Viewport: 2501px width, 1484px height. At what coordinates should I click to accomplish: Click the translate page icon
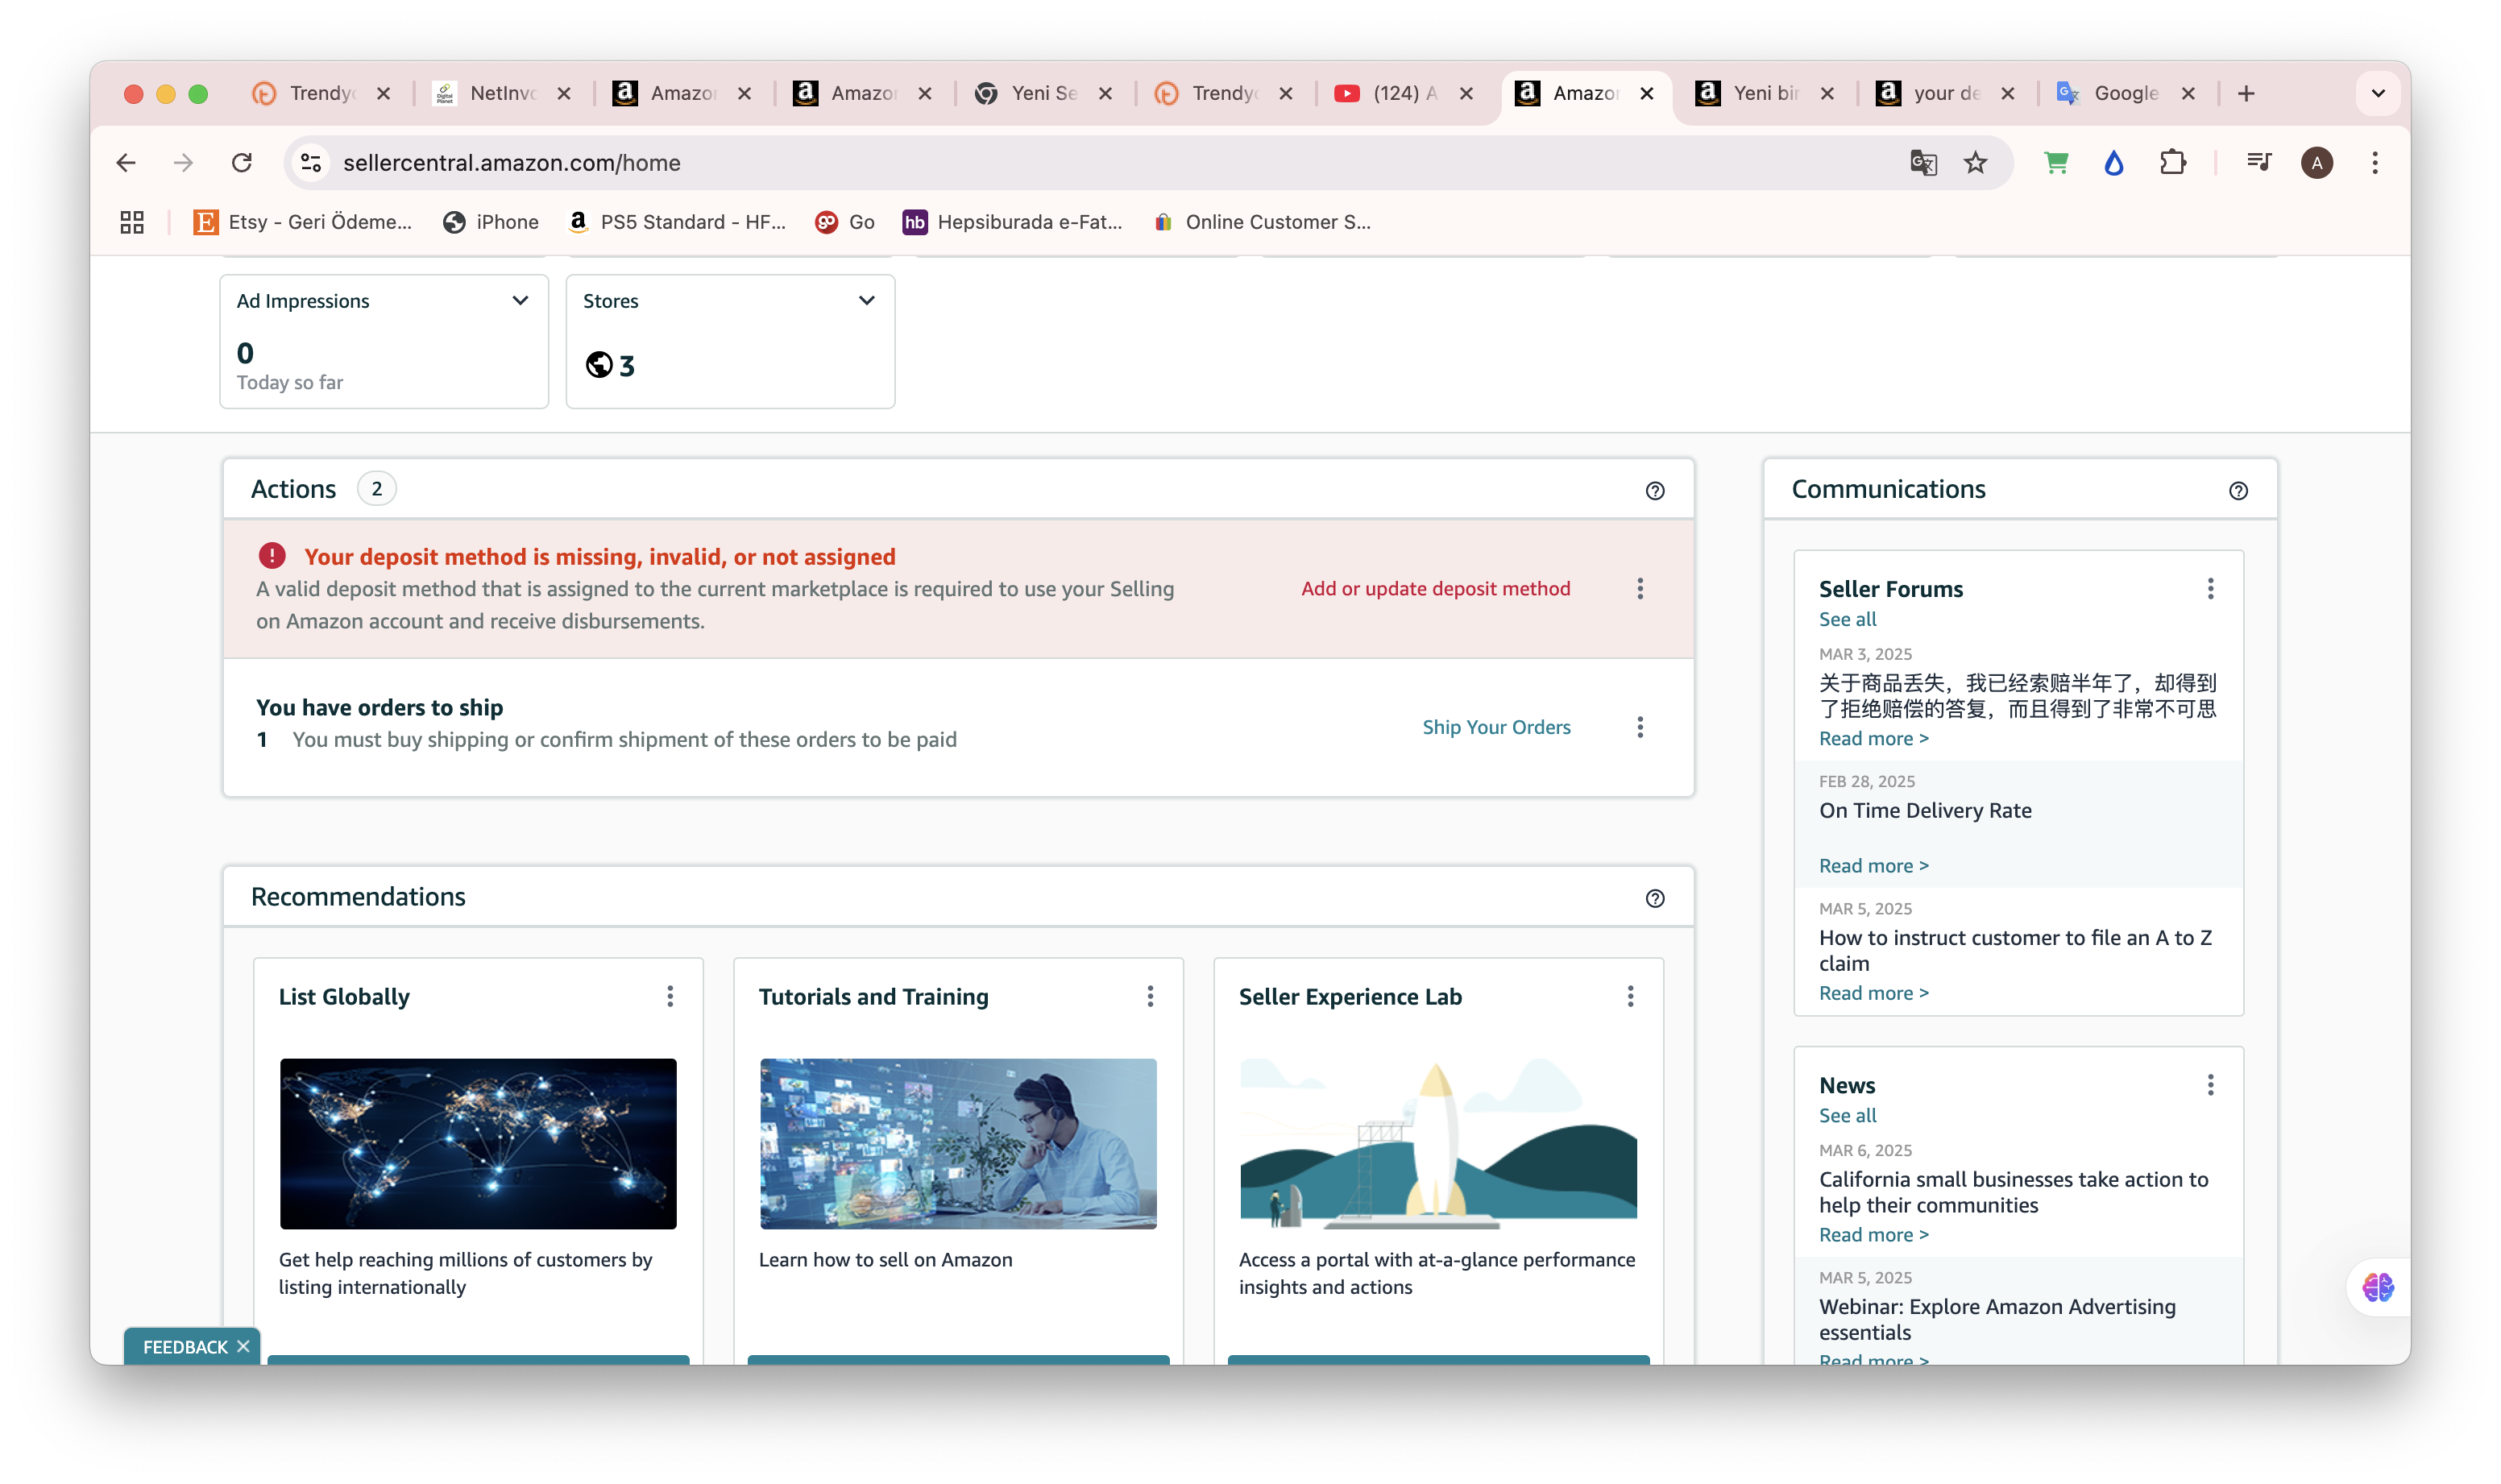click(1923, 163)
